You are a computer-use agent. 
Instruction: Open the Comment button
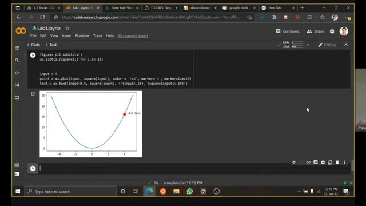(x=288, y=31)
